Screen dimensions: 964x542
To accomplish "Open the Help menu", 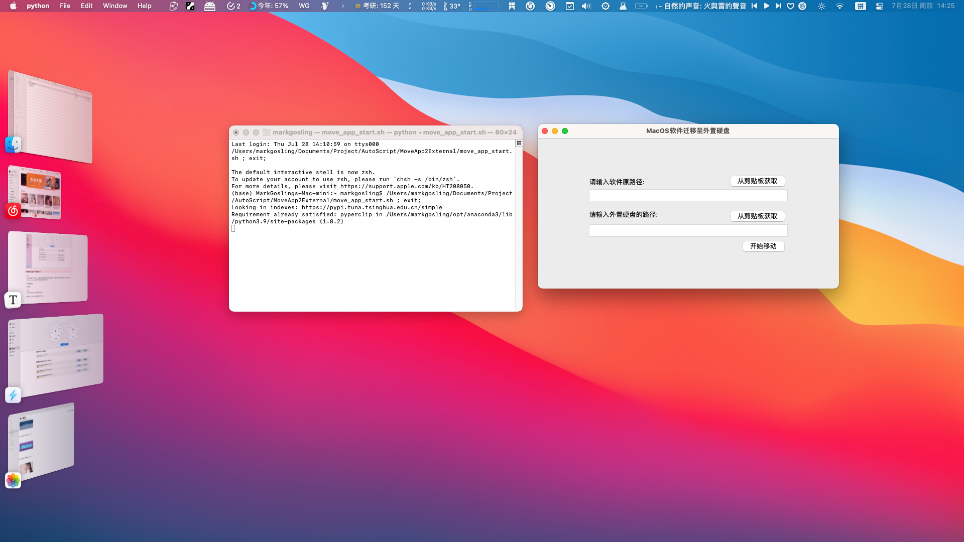I will [145, 6].
